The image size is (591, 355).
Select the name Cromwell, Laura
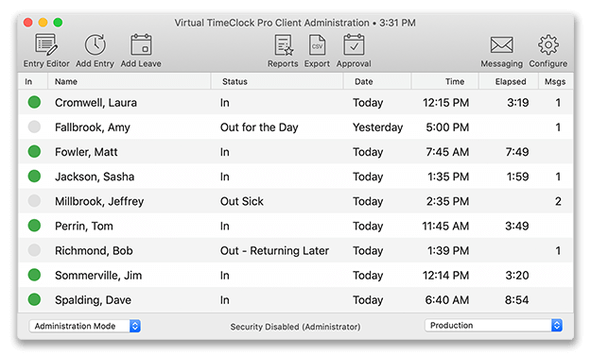(x=96, y=103)
